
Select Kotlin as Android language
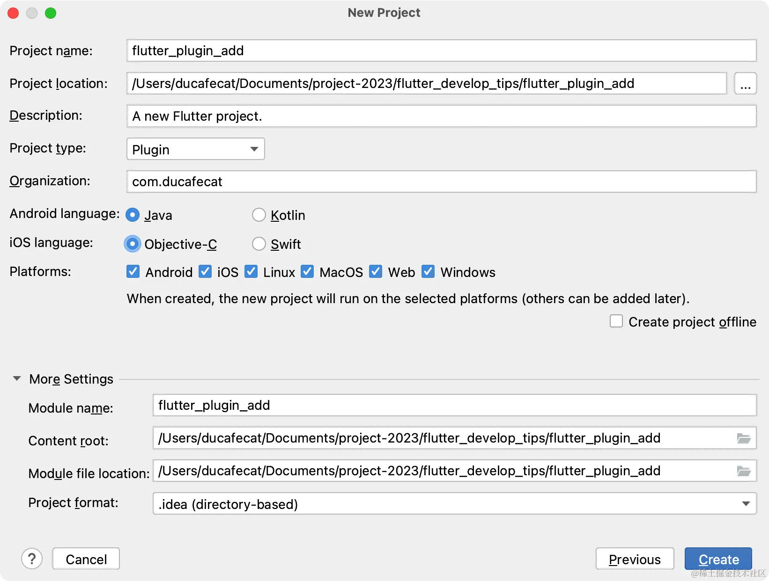[x=259, y=215]
